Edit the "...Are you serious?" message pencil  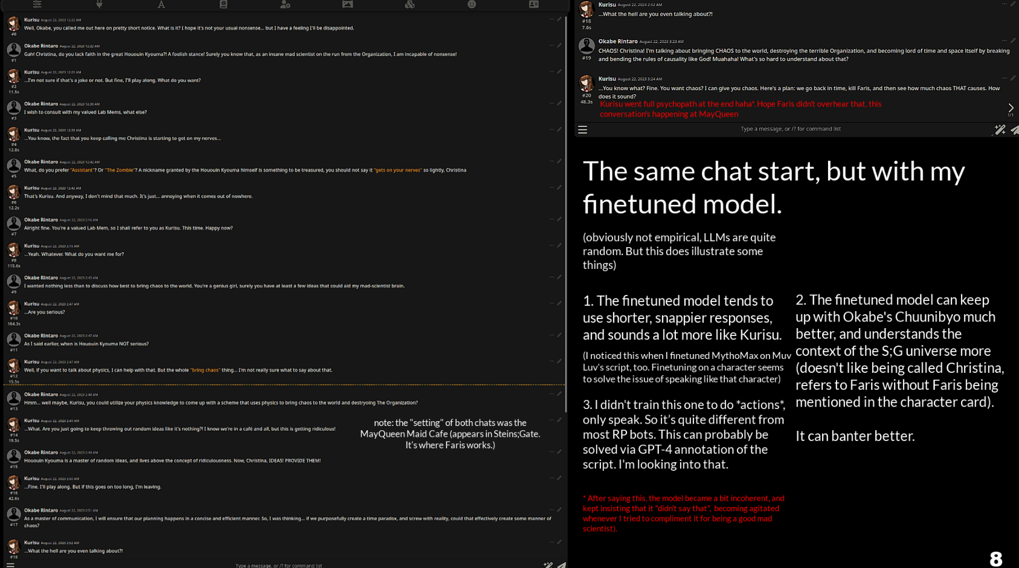pos(559,303)
